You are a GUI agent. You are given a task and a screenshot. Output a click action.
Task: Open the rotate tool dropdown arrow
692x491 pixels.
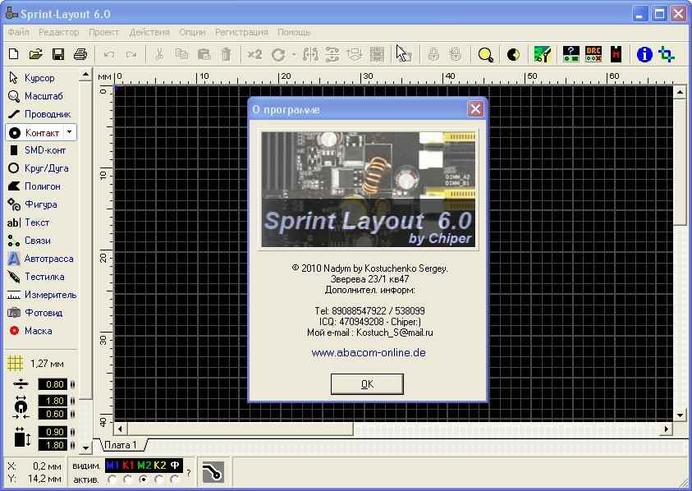point(292,55)
